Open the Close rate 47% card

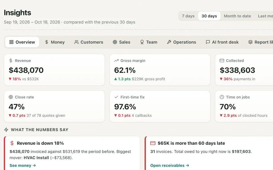(54, 106)
